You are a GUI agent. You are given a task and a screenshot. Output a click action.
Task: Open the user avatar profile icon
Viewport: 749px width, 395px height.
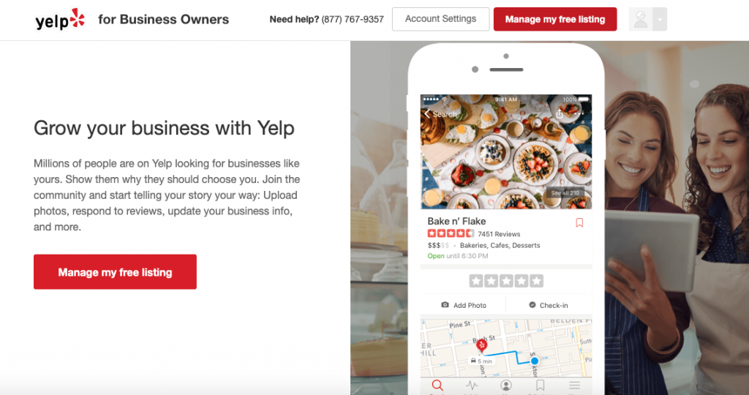click(641, 20)
